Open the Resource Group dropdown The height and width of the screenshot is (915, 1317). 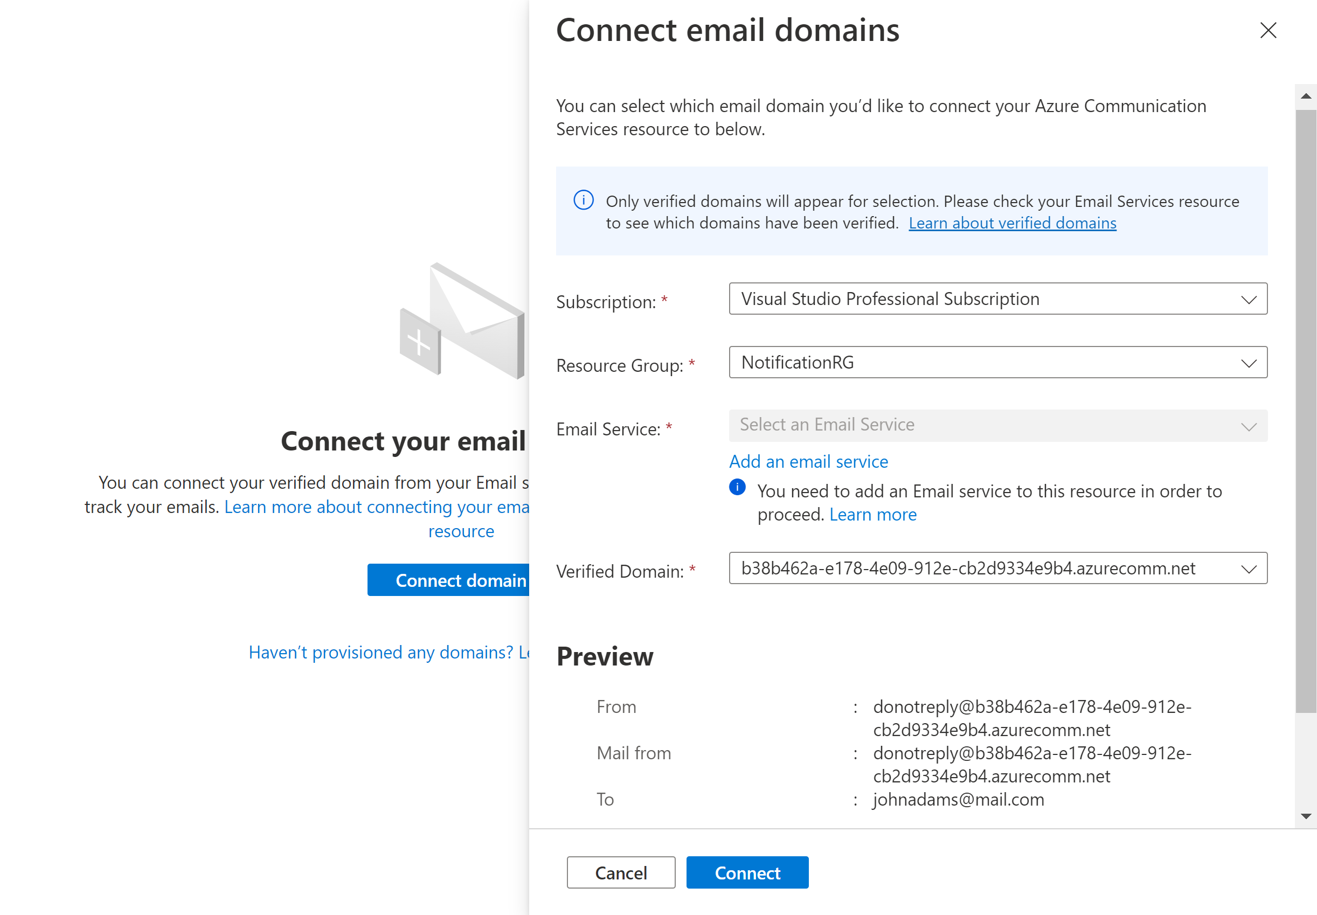point(997,362)
